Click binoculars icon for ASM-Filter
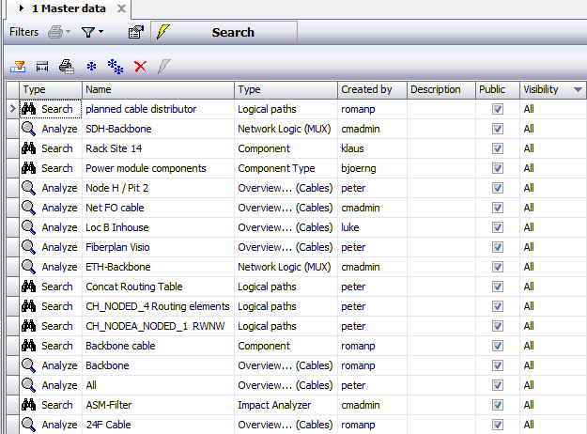Image resolution: width=587 pixels, height=434 pixels. point(28,405)
